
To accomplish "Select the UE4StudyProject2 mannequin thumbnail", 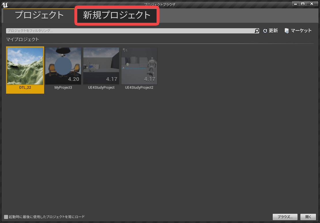I will point(139,66).
